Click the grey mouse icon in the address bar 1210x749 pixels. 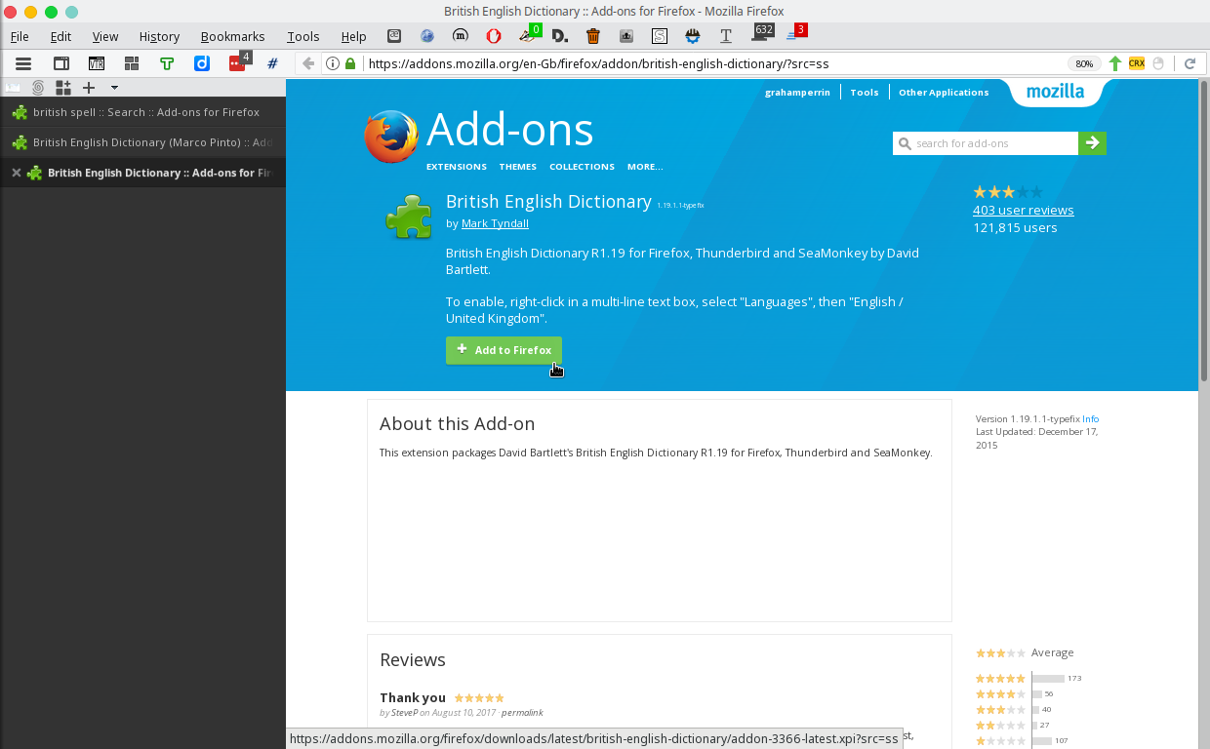point(1158,63)
